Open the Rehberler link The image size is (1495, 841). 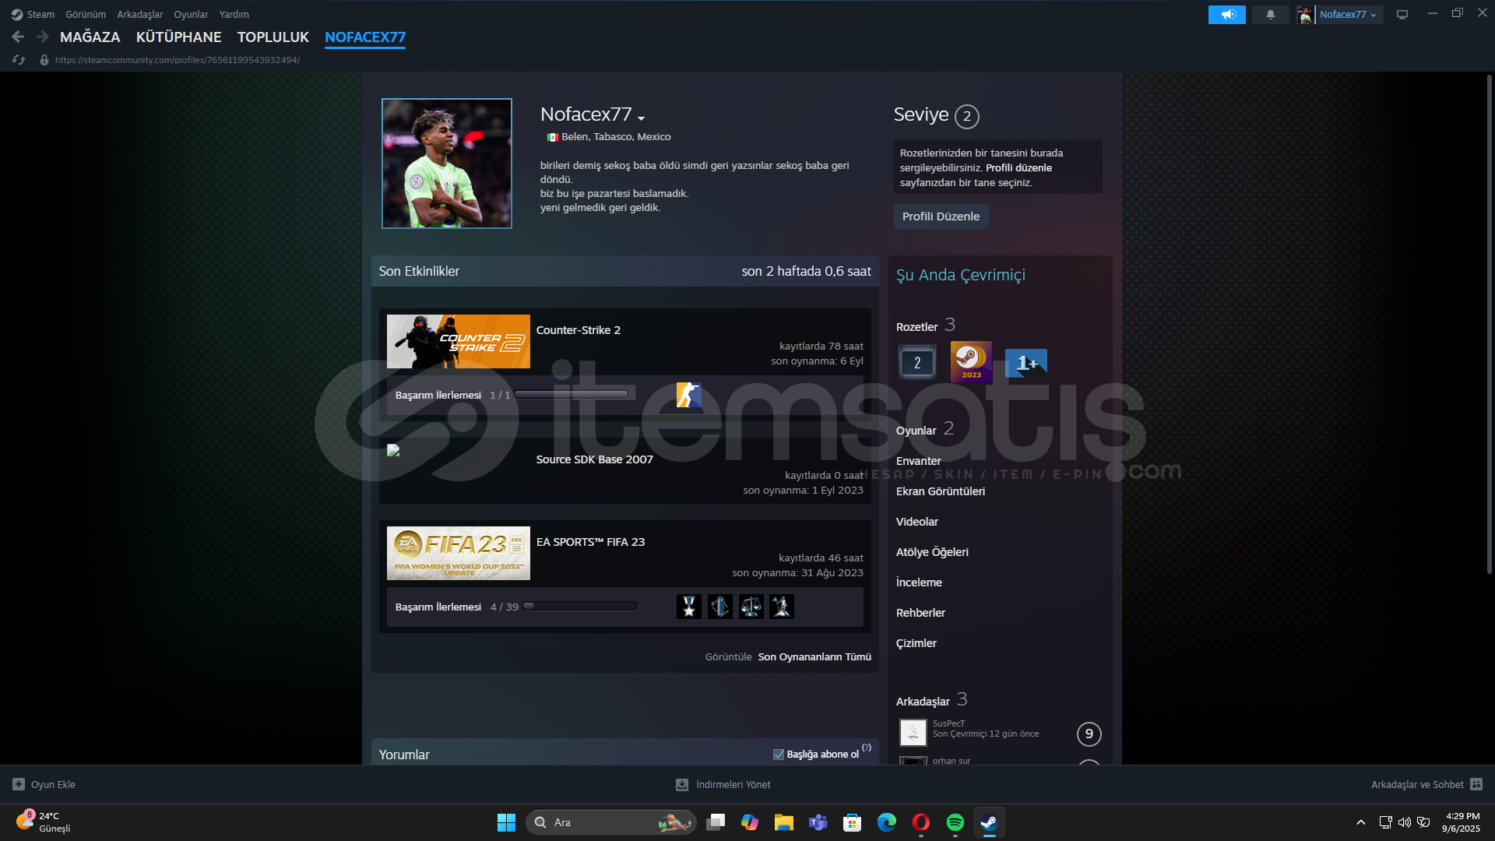click(920, 613)
